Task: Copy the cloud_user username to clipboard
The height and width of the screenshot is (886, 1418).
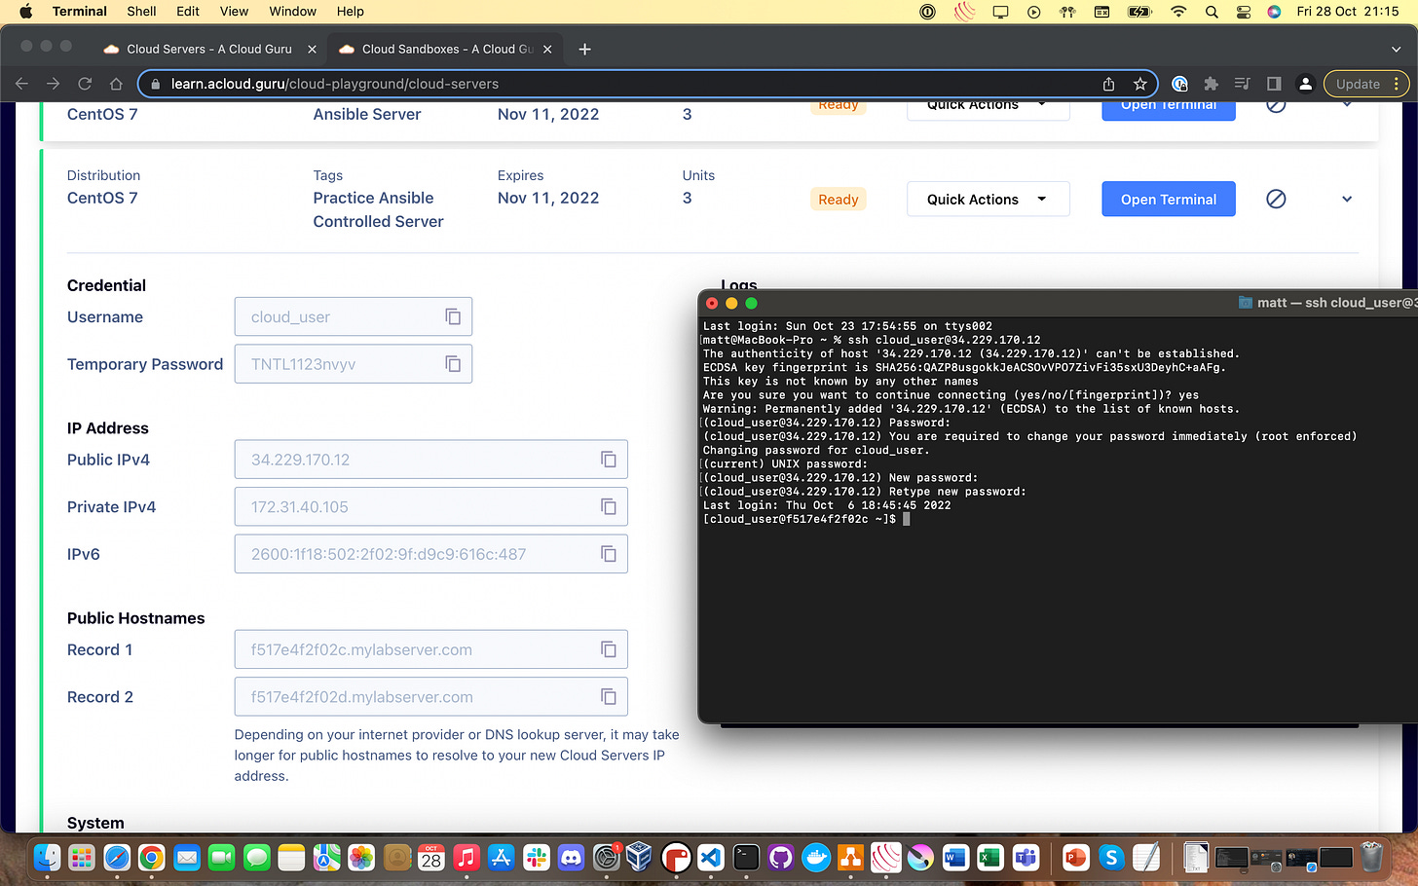Action: click(x=453, y=316)
